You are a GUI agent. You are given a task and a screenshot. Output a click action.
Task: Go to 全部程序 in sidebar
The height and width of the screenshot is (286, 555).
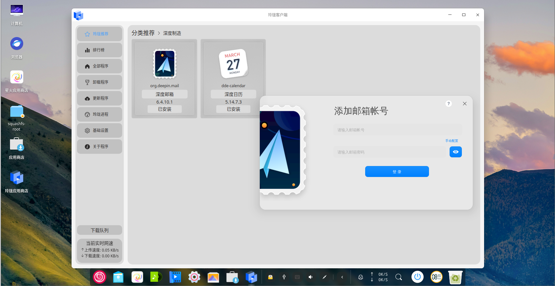click(100, 66)
